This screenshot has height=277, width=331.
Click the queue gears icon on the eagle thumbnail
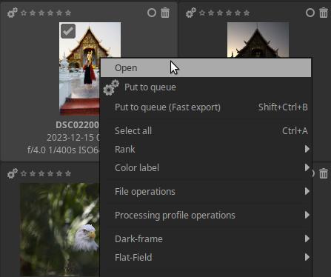(13, 173)
